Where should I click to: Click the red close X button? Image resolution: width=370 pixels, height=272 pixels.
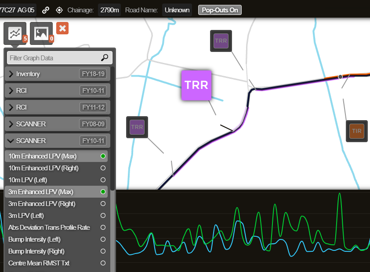[63, 29]
